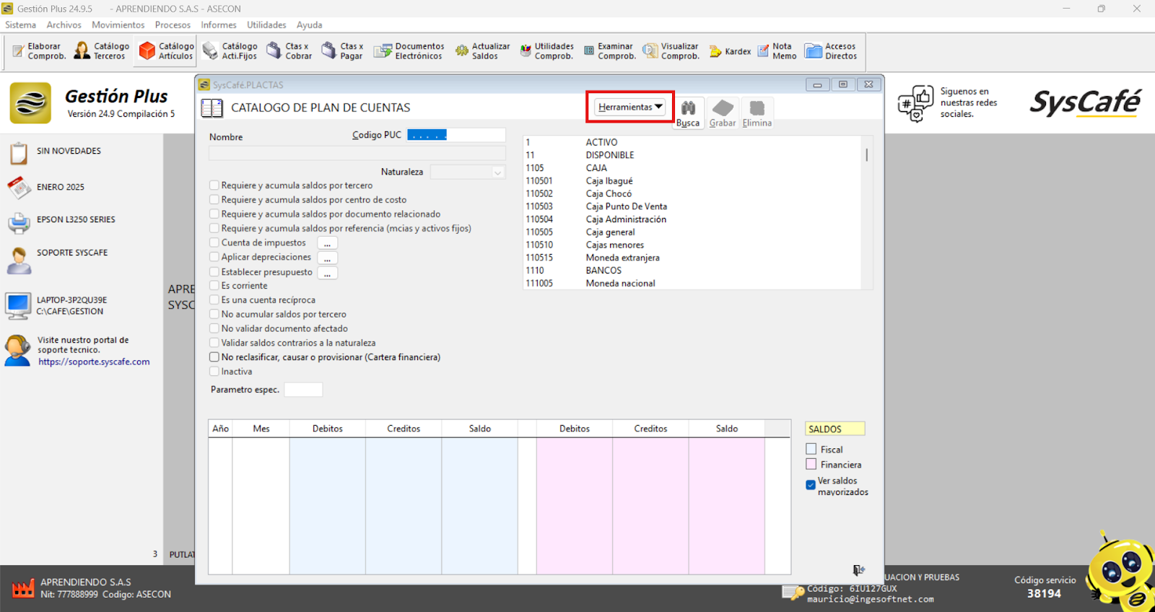Click the exit door icon in catalog window
The width and height of the screenshot is (1155, 612).
(858, 570)
